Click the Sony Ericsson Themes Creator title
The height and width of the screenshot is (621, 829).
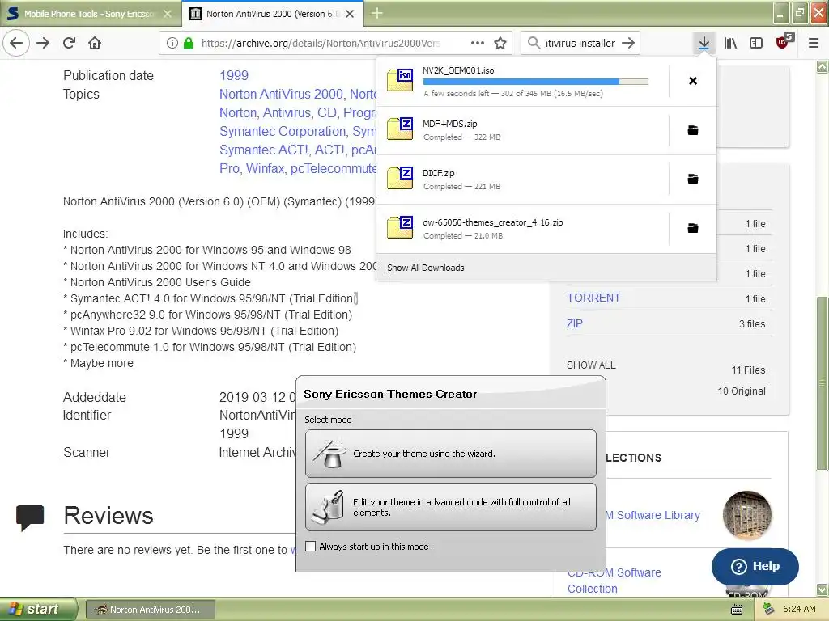pos(390,394)
